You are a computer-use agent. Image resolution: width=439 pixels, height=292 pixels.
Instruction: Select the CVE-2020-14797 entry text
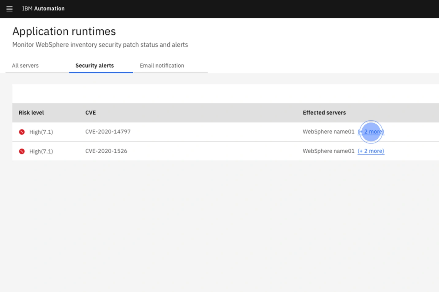point(108,132)
